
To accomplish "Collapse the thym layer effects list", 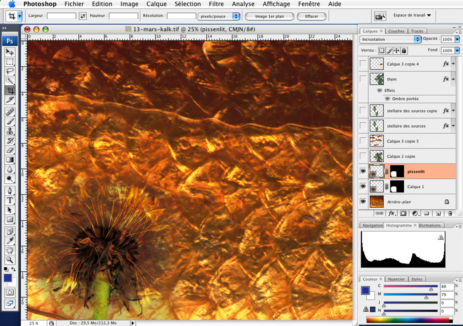I will pyautogui.click(x=453, y=79).
